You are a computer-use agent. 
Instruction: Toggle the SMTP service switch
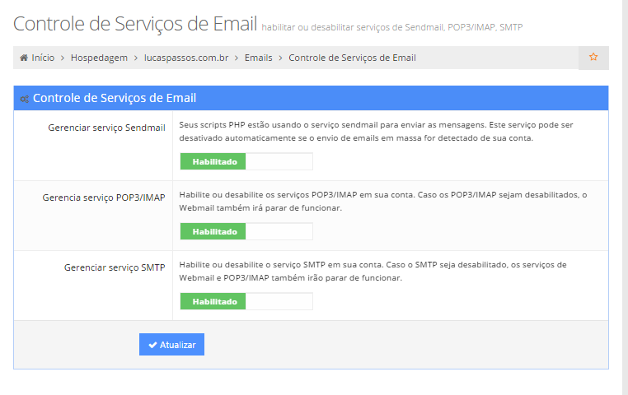click(246, 301)
